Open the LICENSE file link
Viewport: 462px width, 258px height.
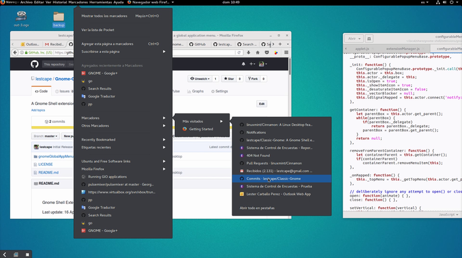[46, 164]
